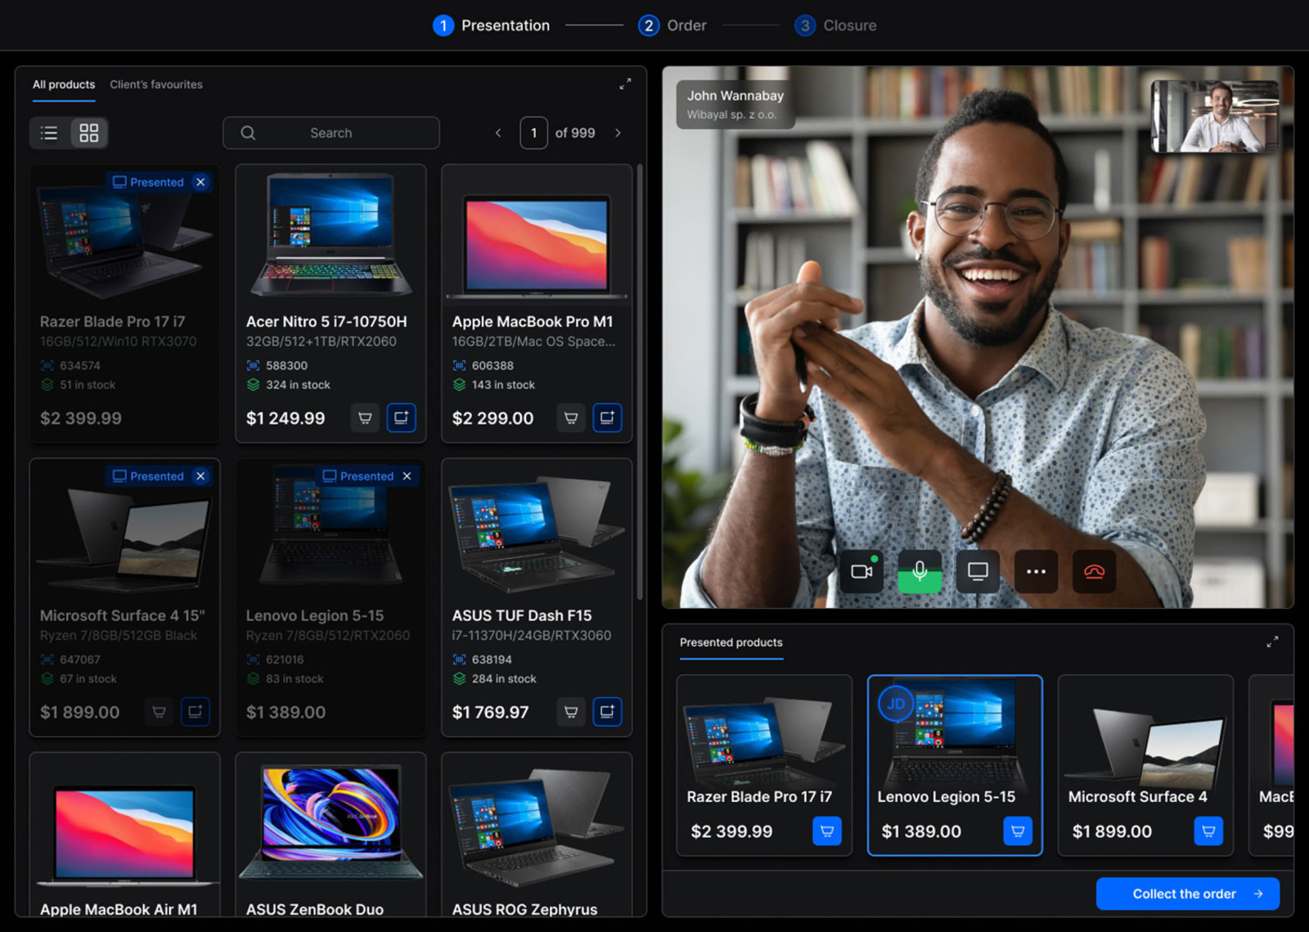Add ASUS TUF Dash F15 to cart
Image resolution: width=1309 pixels, height=932 pixels.
[571, 712]
